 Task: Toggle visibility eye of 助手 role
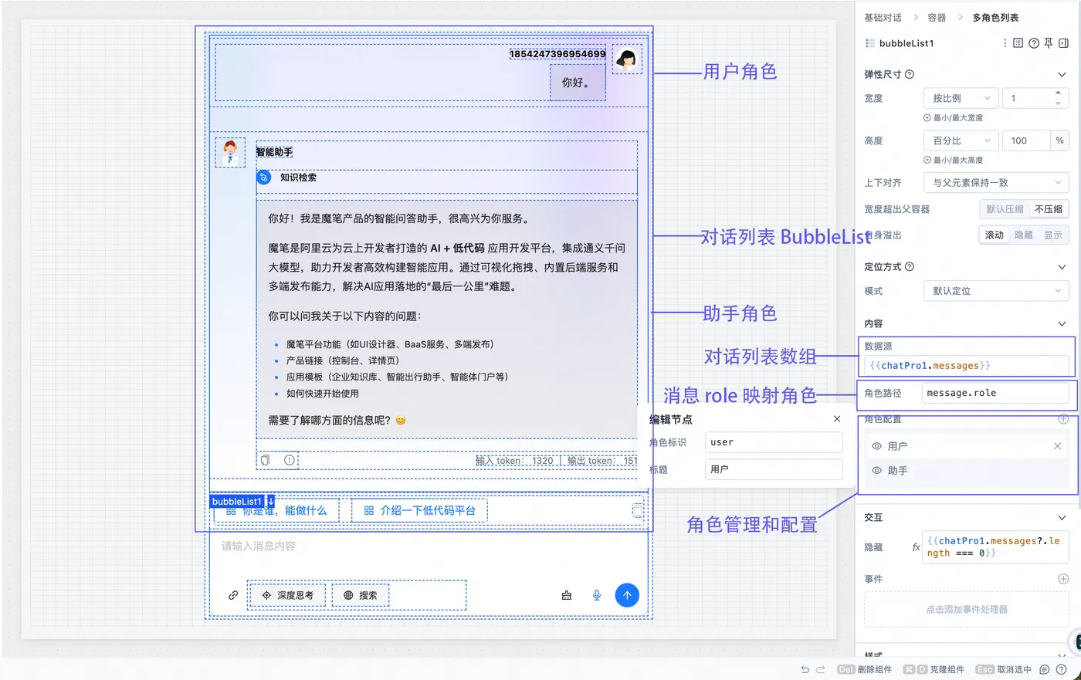pos(876,471)
